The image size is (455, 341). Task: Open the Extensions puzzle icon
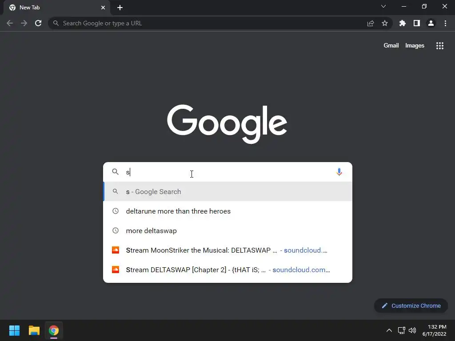pyautogui.click(x=403, y=23)
